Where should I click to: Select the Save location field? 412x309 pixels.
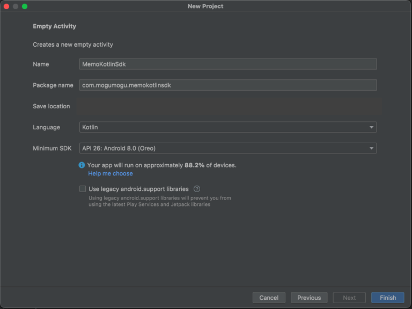click(227, 106)
